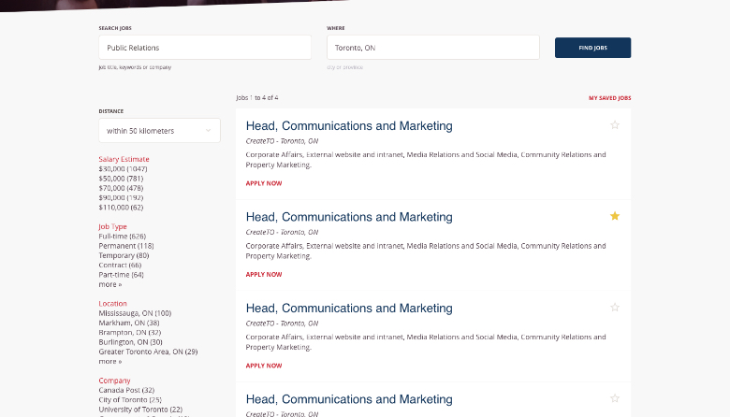
Task: Filter location by Brampton, ON (32)
Action: [130, 333]
